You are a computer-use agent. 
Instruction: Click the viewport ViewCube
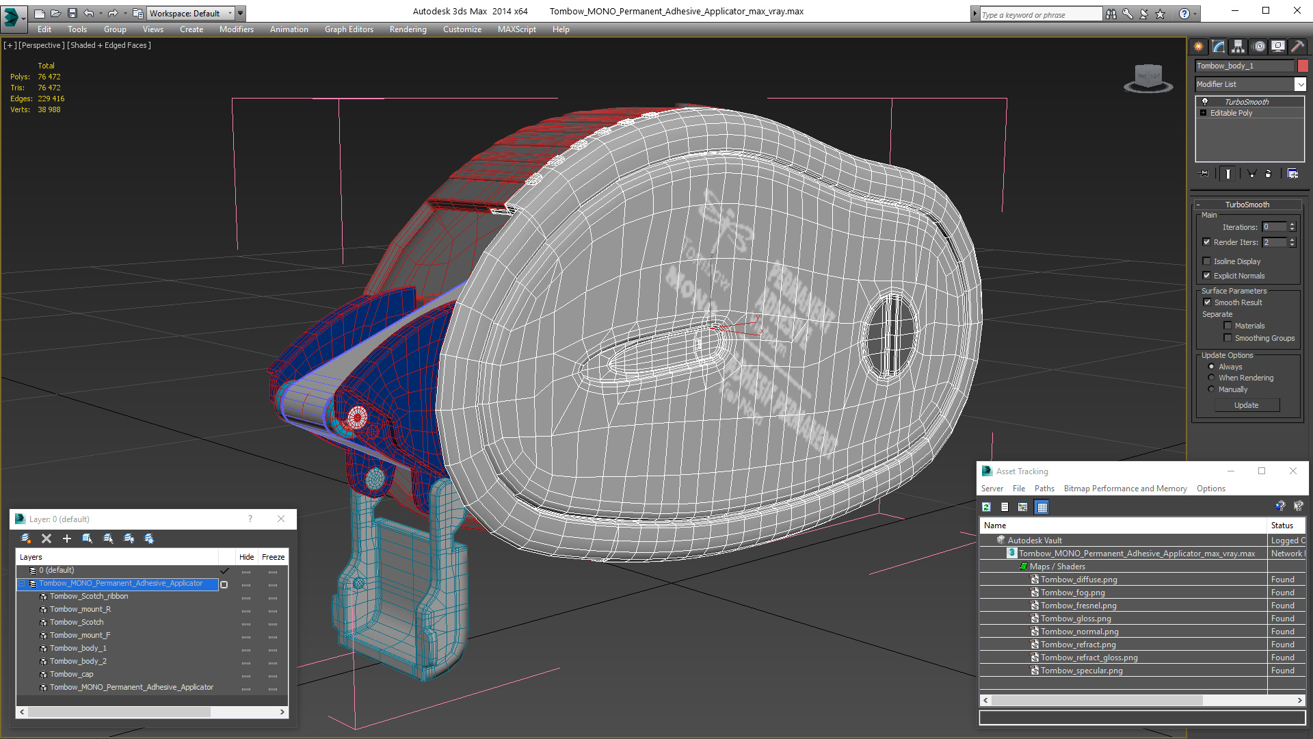coord(1148,77)
